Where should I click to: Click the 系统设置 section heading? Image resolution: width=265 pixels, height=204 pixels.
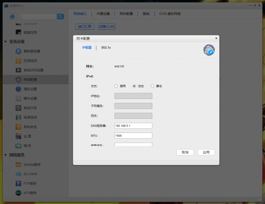(17, 42)
